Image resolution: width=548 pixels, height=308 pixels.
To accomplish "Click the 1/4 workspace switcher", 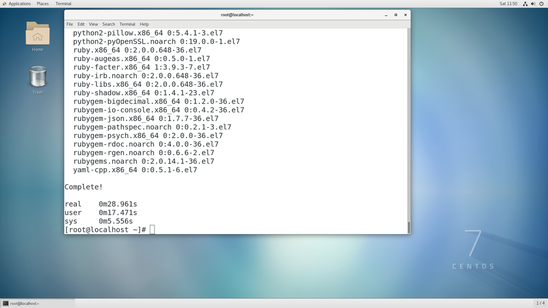I will [x=540, y=303].
